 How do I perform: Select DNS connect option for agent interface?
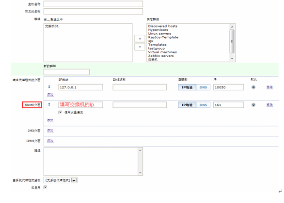coord(203,87)
